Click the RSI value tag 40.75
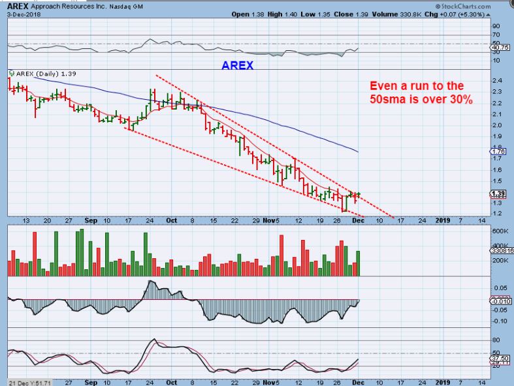This screenshot has height=386, width=514. click(500, 48)
